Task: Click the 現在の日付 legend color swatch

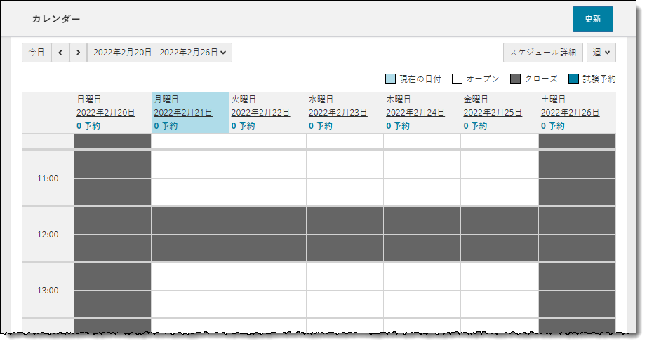Action: [391, 78]
